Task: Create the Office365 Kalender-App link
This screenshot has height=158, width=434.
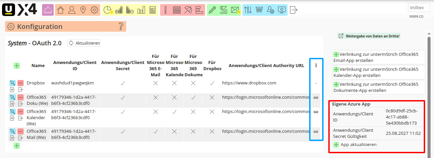Action: click(379, 72)
